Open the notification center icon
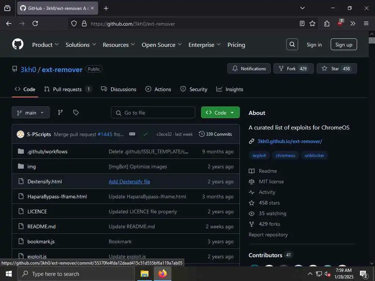The image size is (375, 281). 364,274
